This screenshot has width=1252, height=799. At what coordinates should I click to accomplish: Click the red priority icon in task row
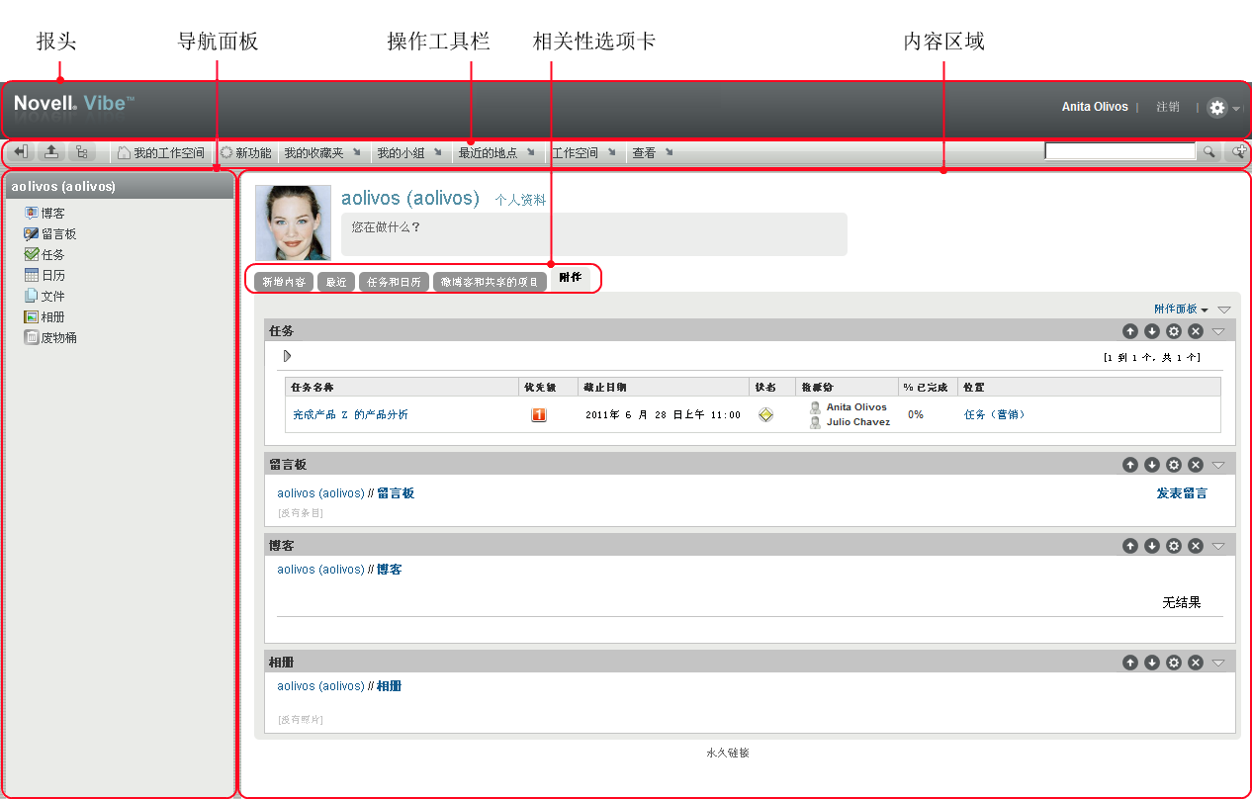[x=539, y=415]
